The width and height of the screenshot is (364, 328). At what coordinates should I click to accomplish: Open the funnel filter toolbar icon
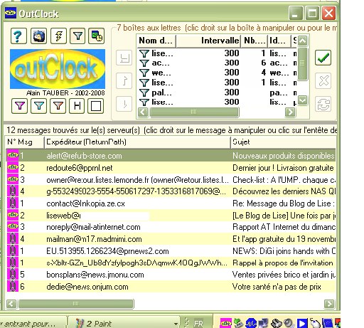(x=77, y=36)
